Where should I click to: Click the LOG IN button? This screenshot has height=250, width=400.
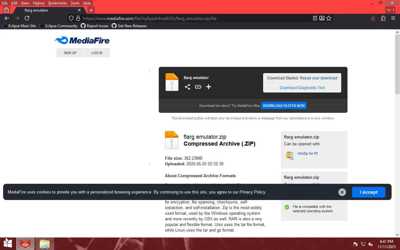97,53
